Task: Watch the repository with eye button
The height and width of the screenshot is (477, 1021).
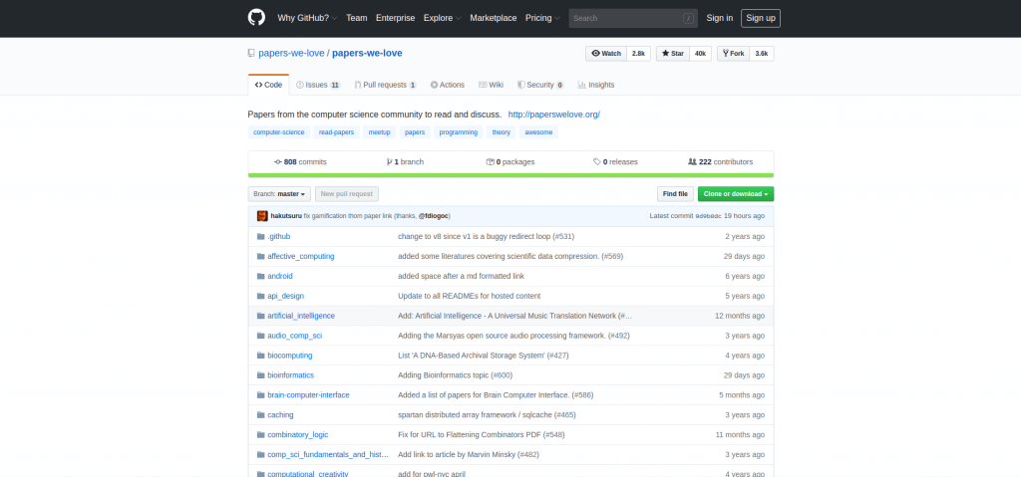Action: coord(606,54)
